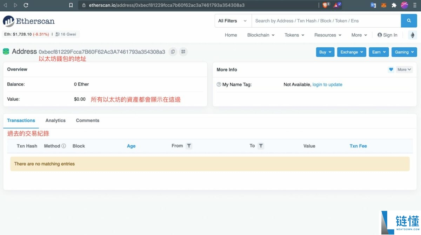
Task: Favorite this address with the heart icon
Action: click(x=391, y=69)
